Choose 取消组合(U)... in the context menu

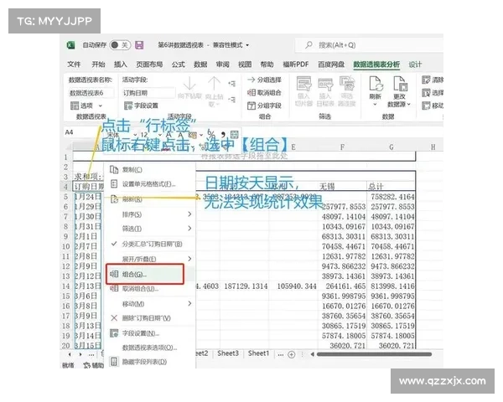click(149, 288)
